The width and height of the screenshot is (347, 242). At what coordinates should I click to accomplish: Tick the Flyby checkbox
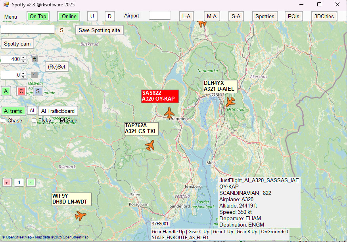34,120
